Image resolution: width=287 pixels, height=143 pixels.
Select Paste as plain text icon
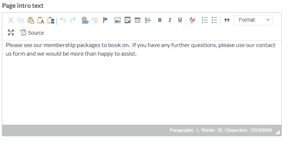point(41,20)
